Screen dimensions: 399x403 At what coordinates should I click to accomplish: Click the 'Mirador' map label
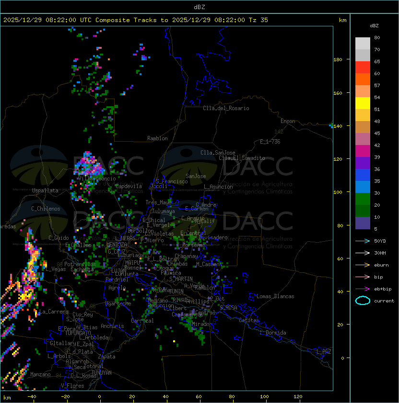(202, 324)
